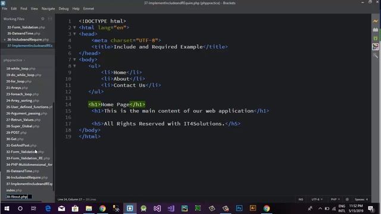
Task: Open the Navigate menu
Action: click(48, 8)
